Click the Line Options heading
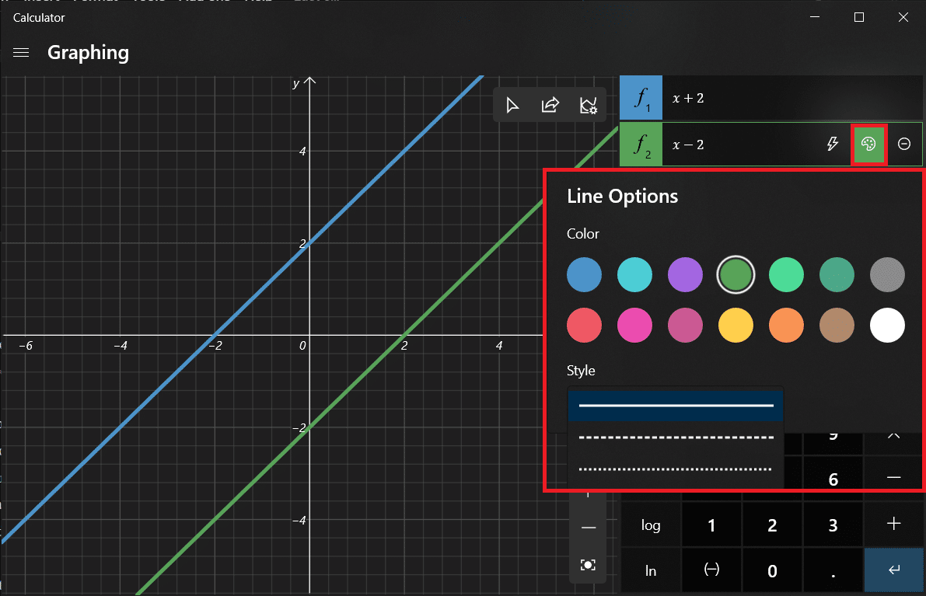The height and width of the screenshot is (596, 926). coord(623,196)
